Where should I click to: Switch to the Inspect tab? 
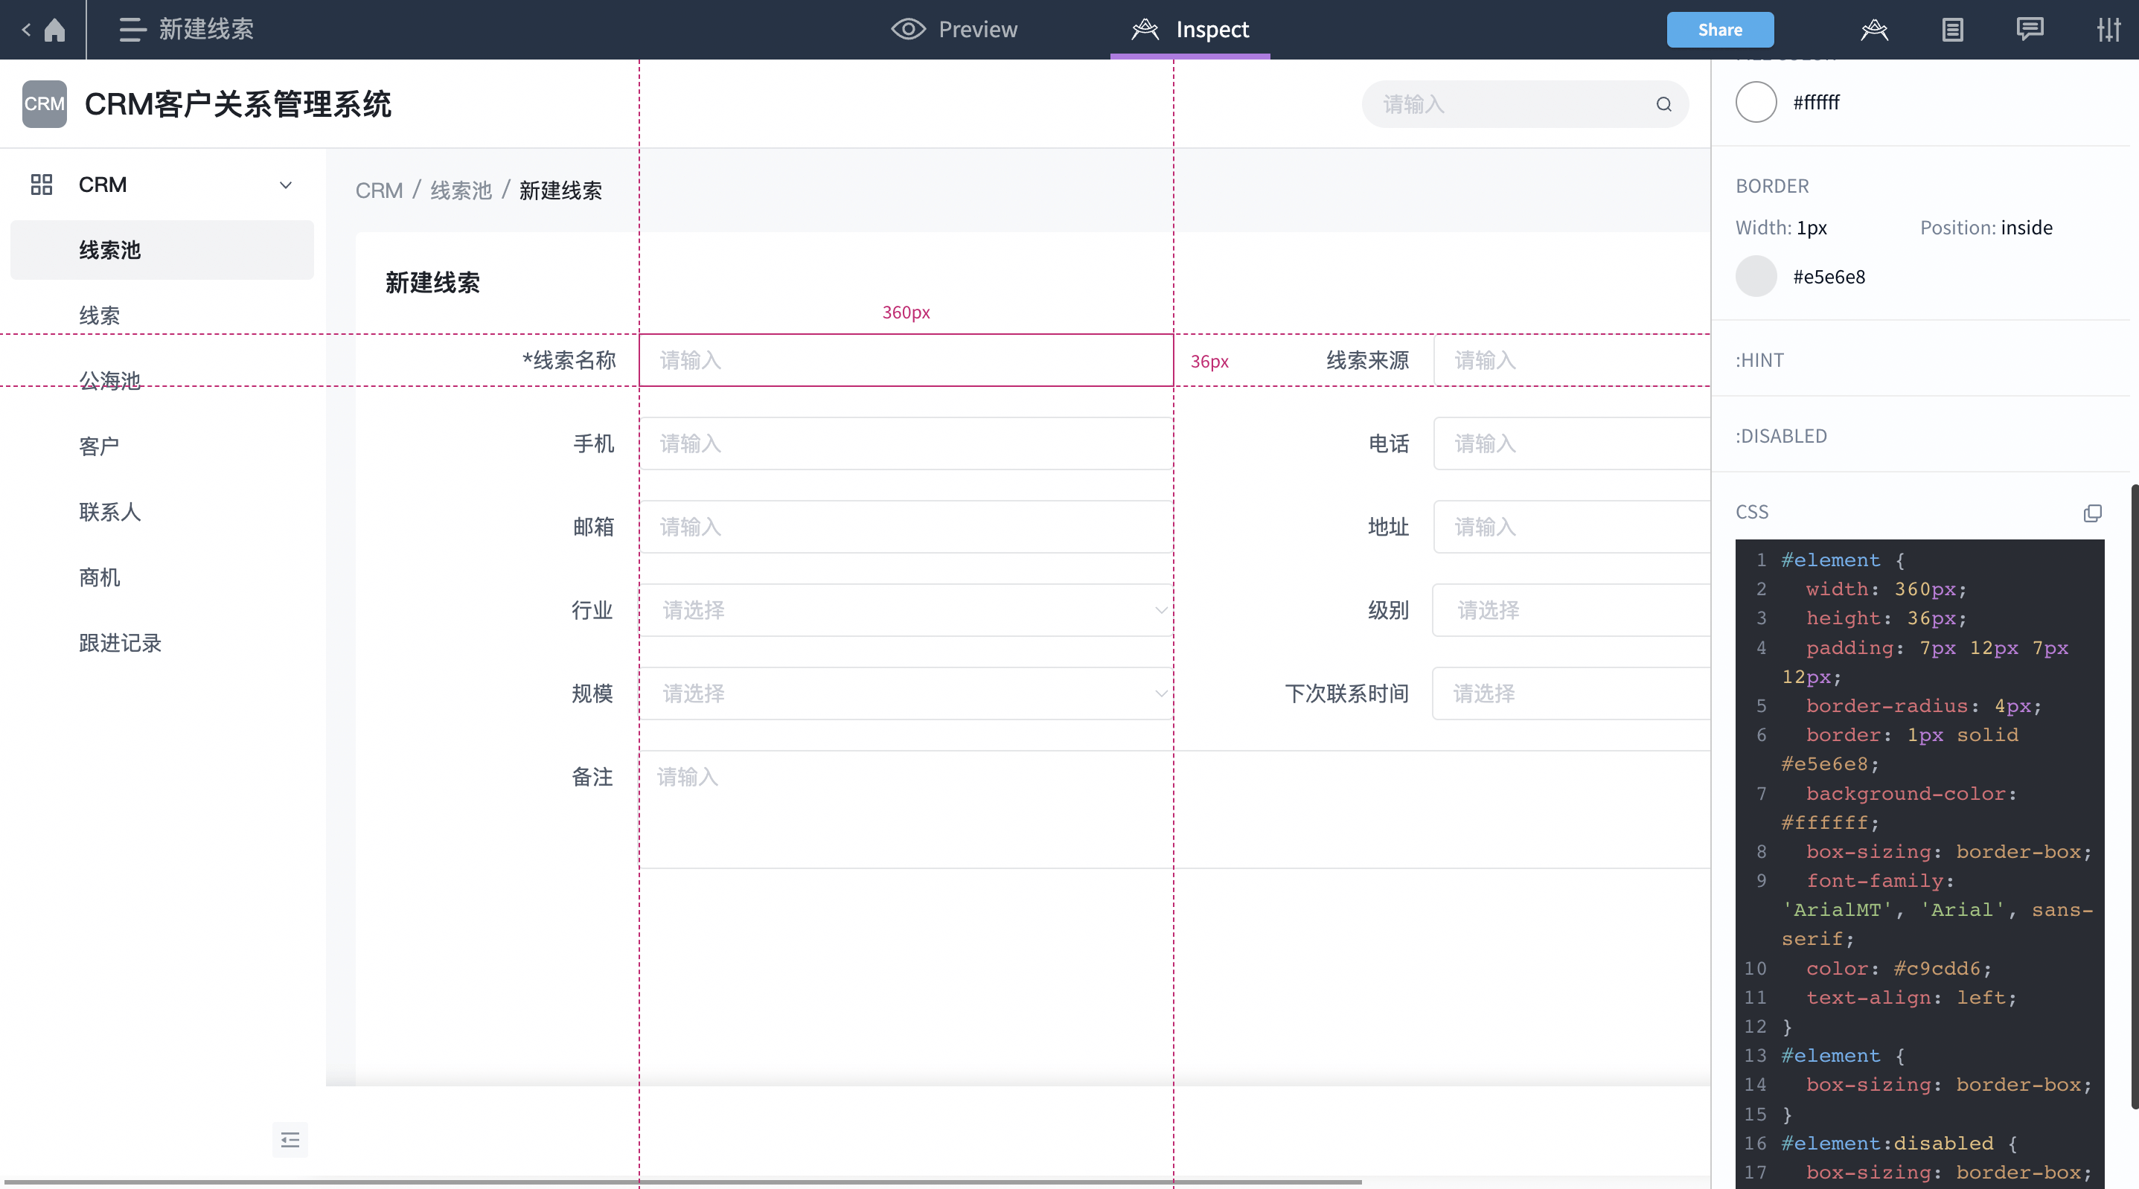[x=1191, y=29]
